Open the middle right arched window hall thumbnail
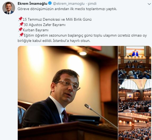The height and width of the screenshot is (140, 152). (135, 96)
